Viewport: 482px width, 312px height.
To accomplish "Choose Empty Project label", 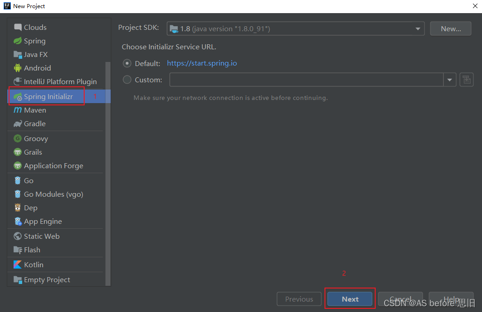I will click(x=47, y=280).
